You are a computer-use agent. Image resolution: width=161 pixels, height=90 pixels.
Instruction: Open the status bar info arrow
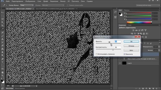pyautogui.click(x=36, y=86)
